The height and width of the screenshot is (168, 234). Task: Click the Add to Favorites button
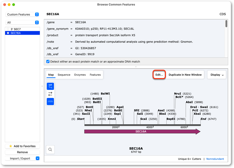pos(22,146)
